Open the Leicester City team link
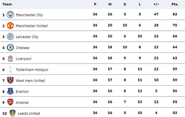Screen dimensions: 185x117 pyautogui.click(x=27, y=37)
